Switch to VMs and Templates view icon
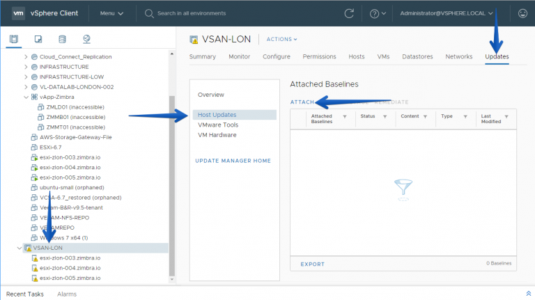Screen dimensions: 535x300 tap(38, 39)
